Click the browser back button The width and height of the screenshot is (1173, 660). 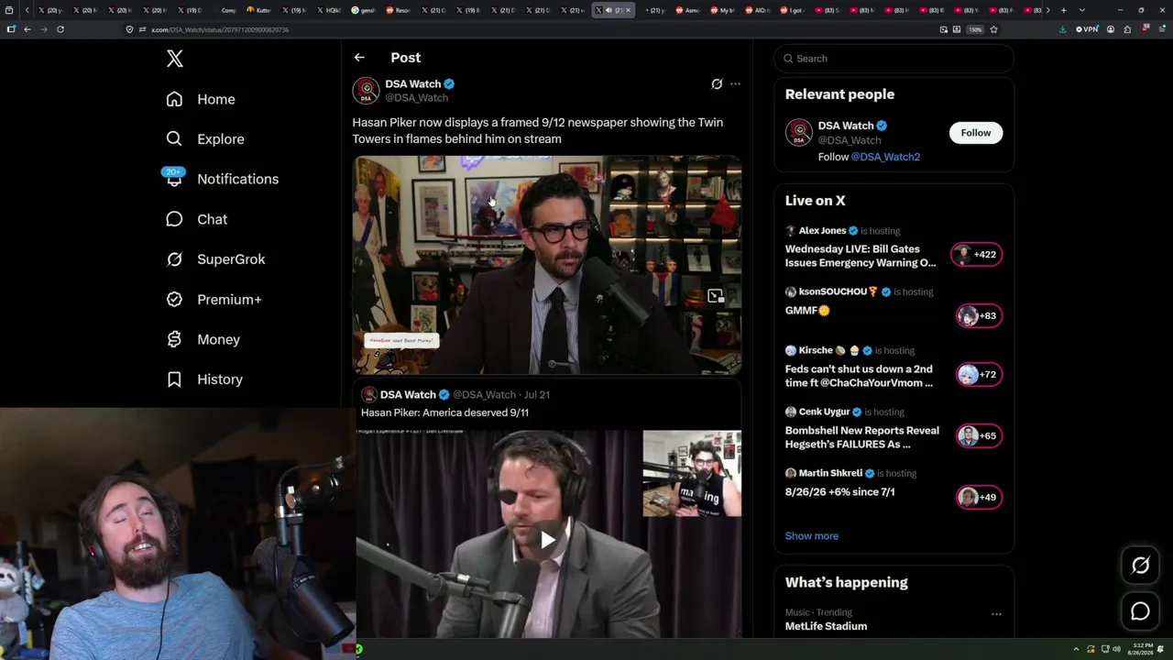click(27, 29)
